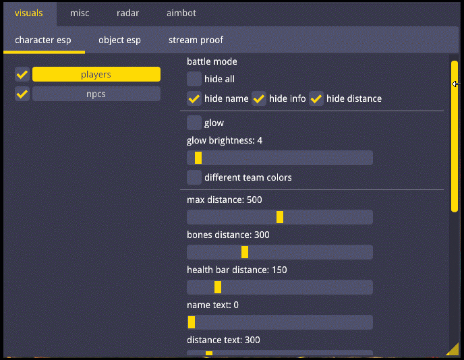Switch to the object esp sub-tab
The image size is (464, 360).
119,40
